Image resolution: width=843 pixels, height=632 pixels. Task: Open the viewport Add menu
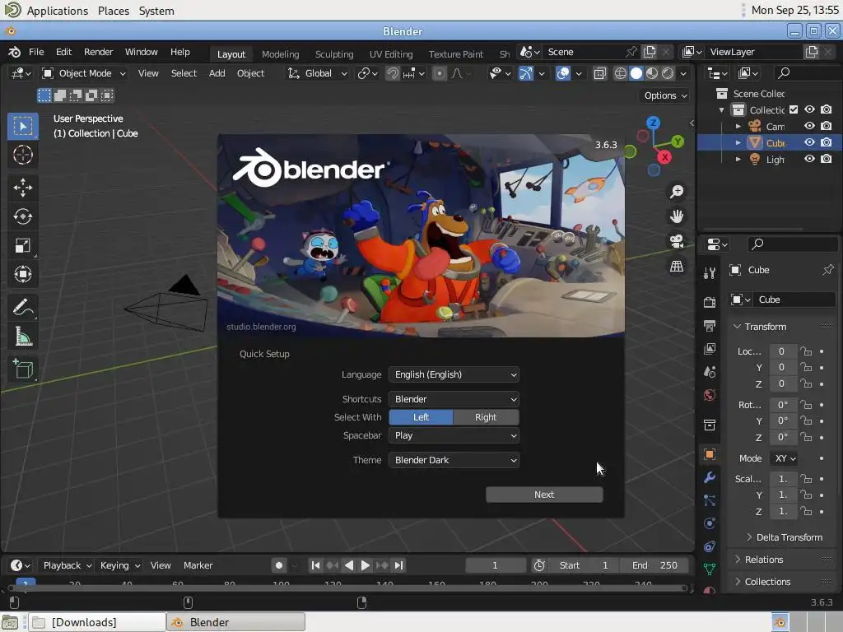pos(217,73)
